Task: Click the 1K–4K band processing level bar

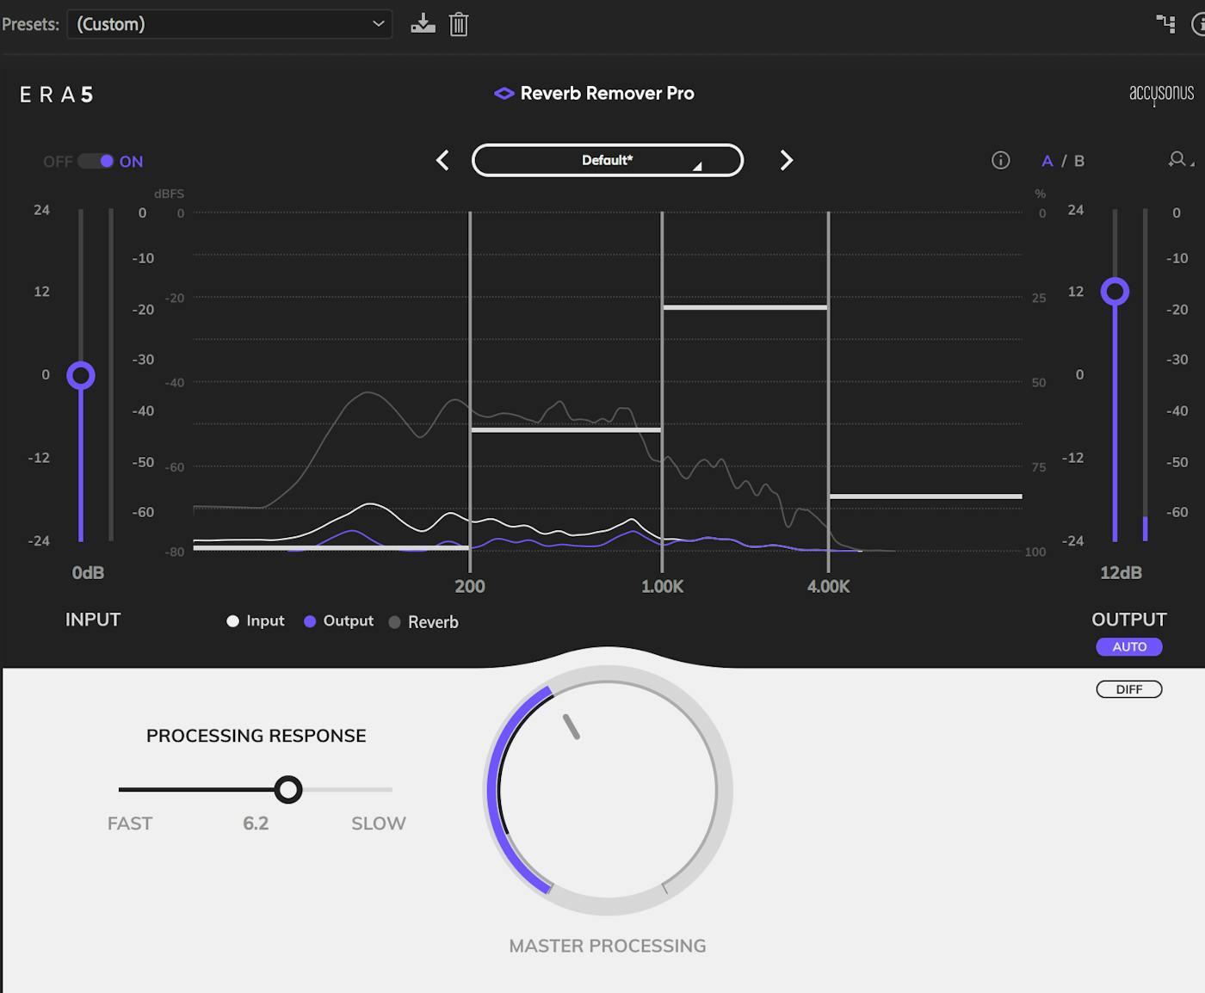Action: point(745,307)
